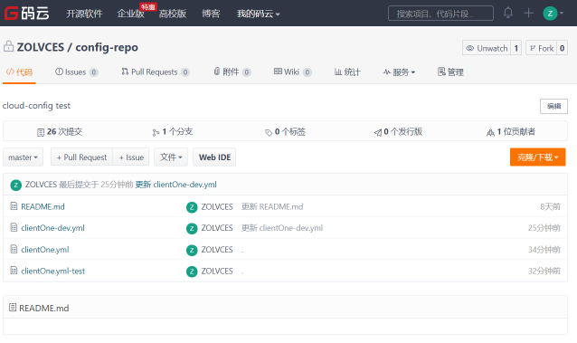Click the watcher count 1
Viewport: 577px width, 343px height.
(x=516, y=48)
